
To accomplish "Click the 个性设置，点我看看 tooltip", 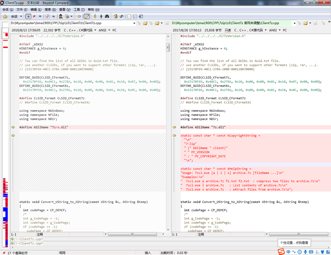I will [x=294, y=243].
